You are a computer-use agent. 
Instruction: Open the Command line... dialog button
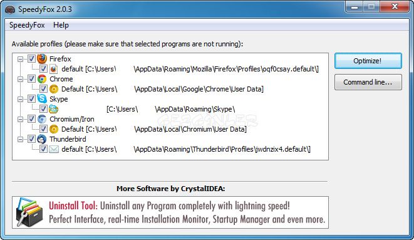point(368,82)
